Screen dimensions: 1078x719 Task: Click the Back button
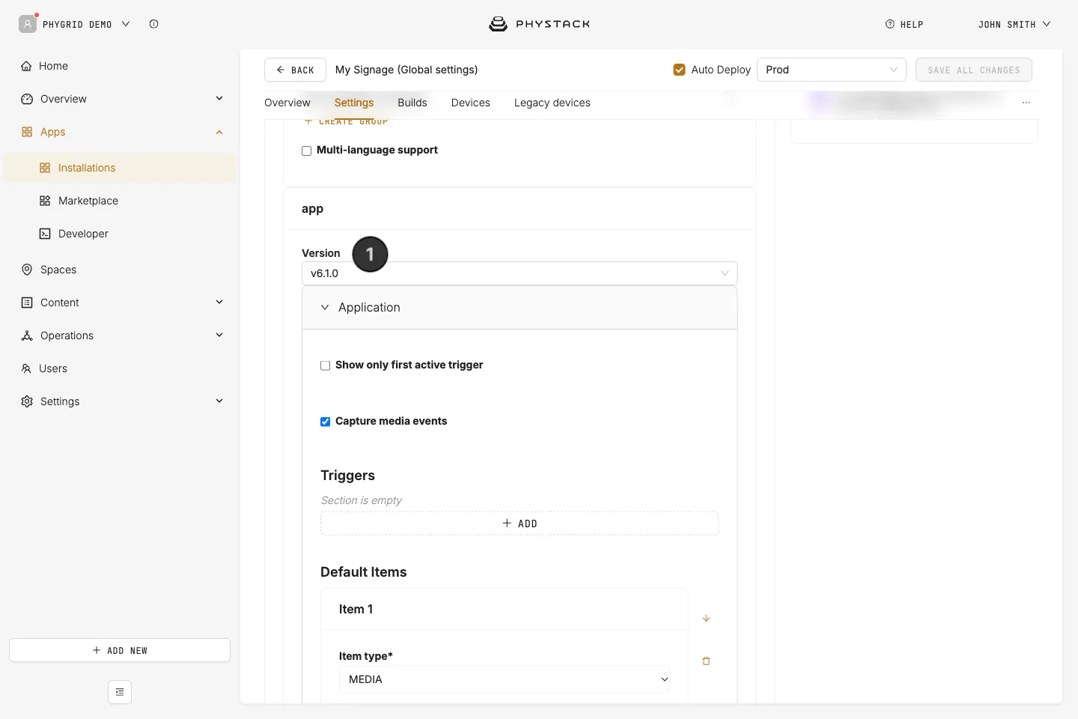[295, 70]
